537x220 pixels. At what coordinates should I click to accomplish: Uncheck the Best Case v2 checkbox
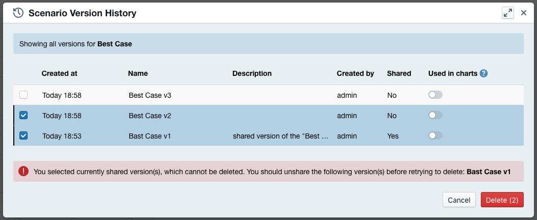point(23,116)
